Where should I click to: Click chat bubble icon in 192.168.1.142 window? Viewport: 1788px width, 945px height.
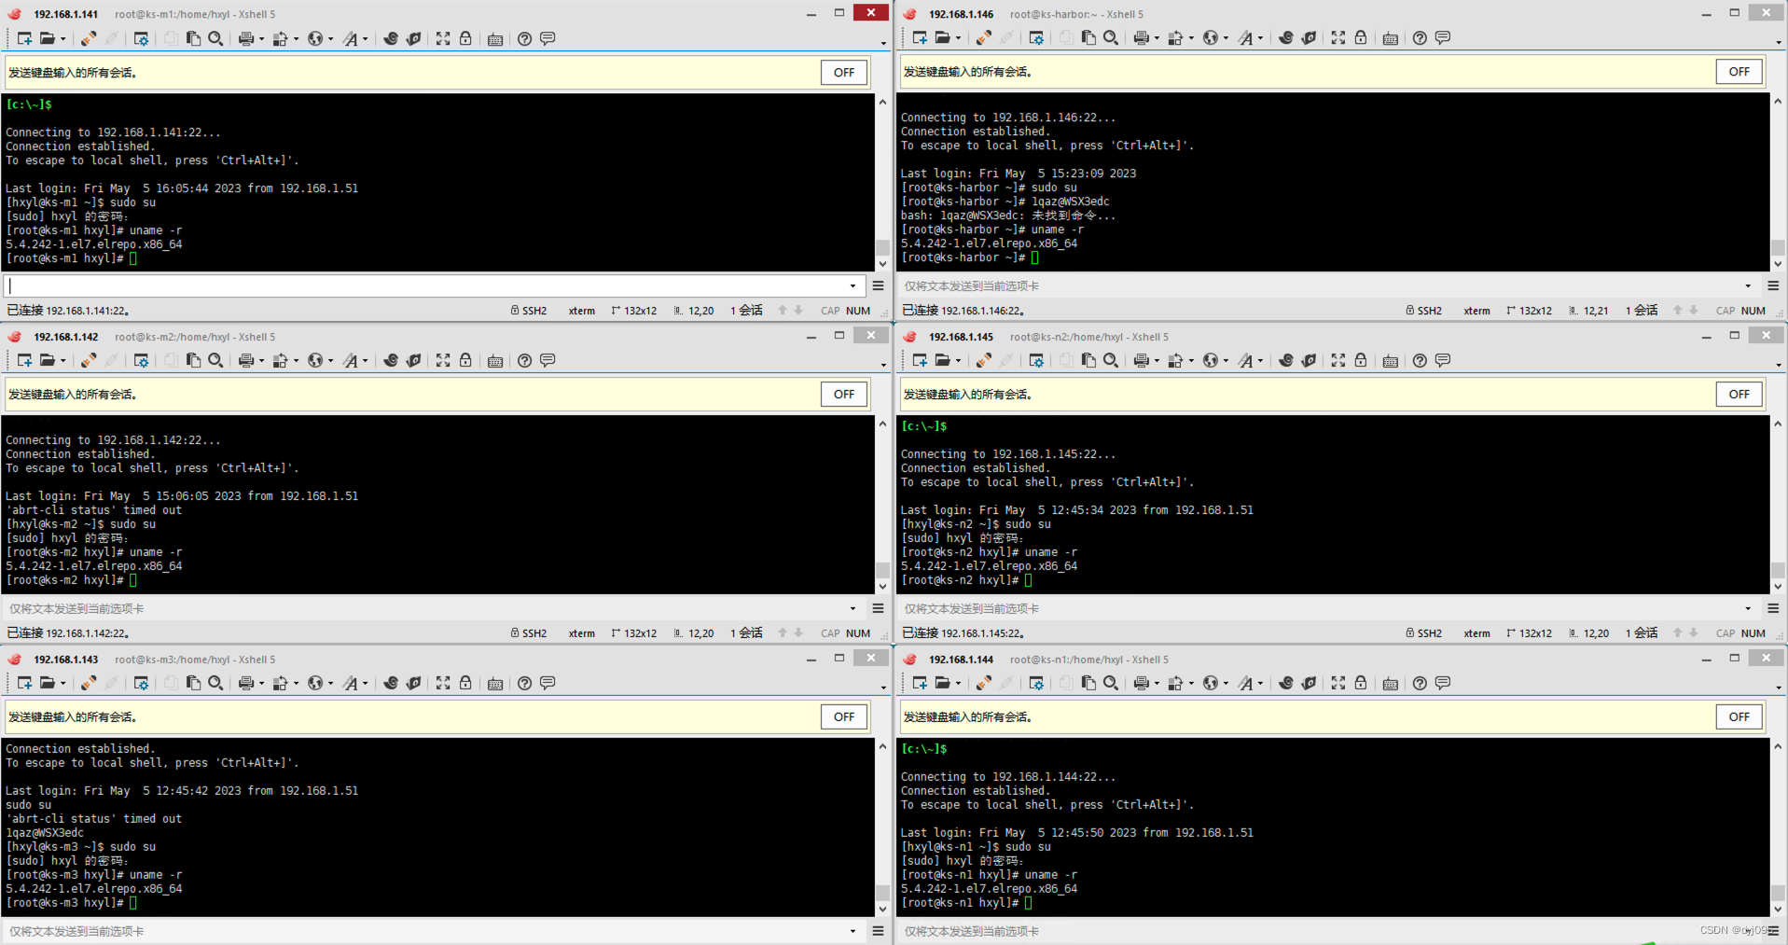click(547, 360)
